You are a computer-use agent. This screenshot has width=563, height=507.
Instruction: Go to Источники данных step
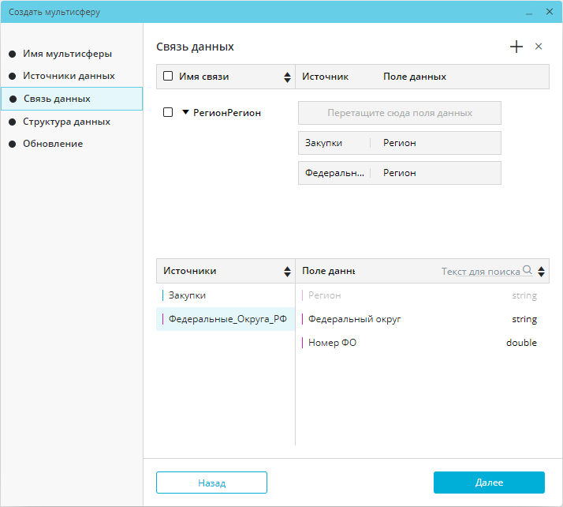[x=69, y=76]
